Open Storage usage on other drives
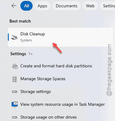 [x=48, y=117]
